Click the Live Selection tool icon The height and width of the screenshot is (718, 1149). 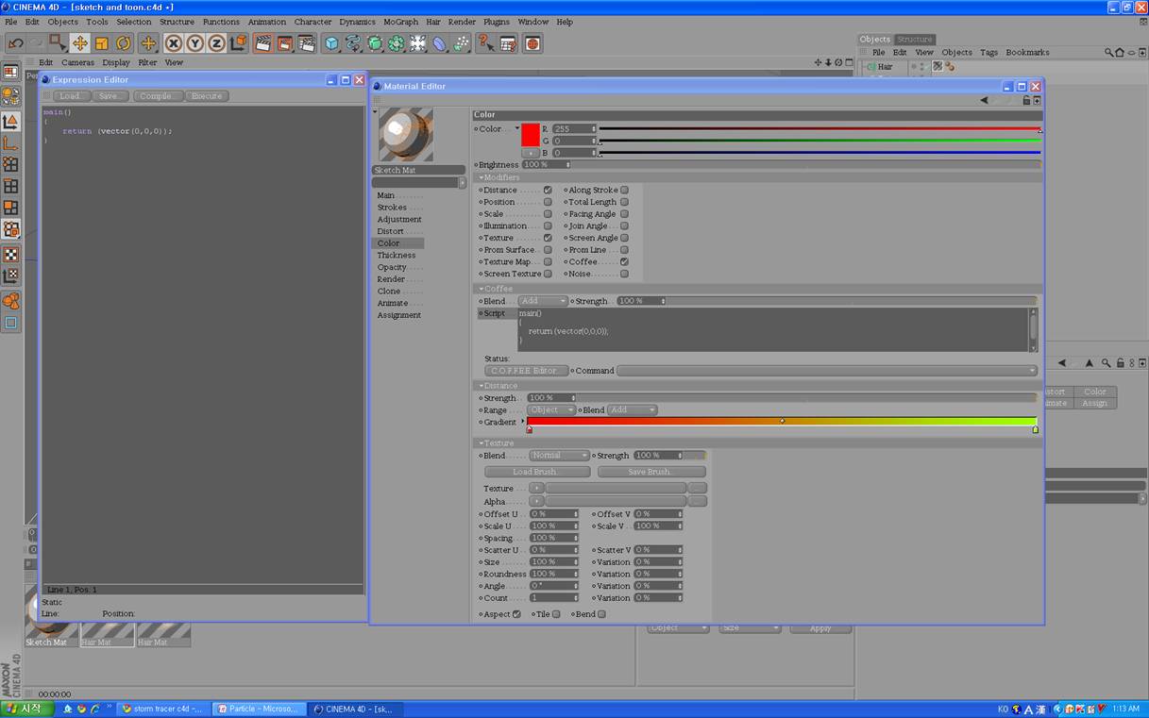coord(59,43)
